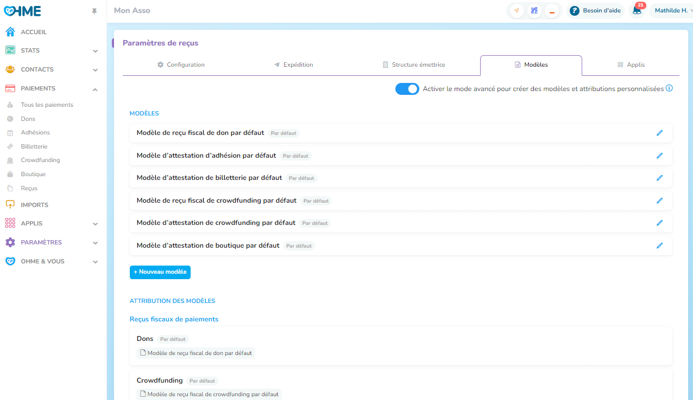
Task: Edit the adhésion attestation model pencil
Action: [x=659, y=156]
